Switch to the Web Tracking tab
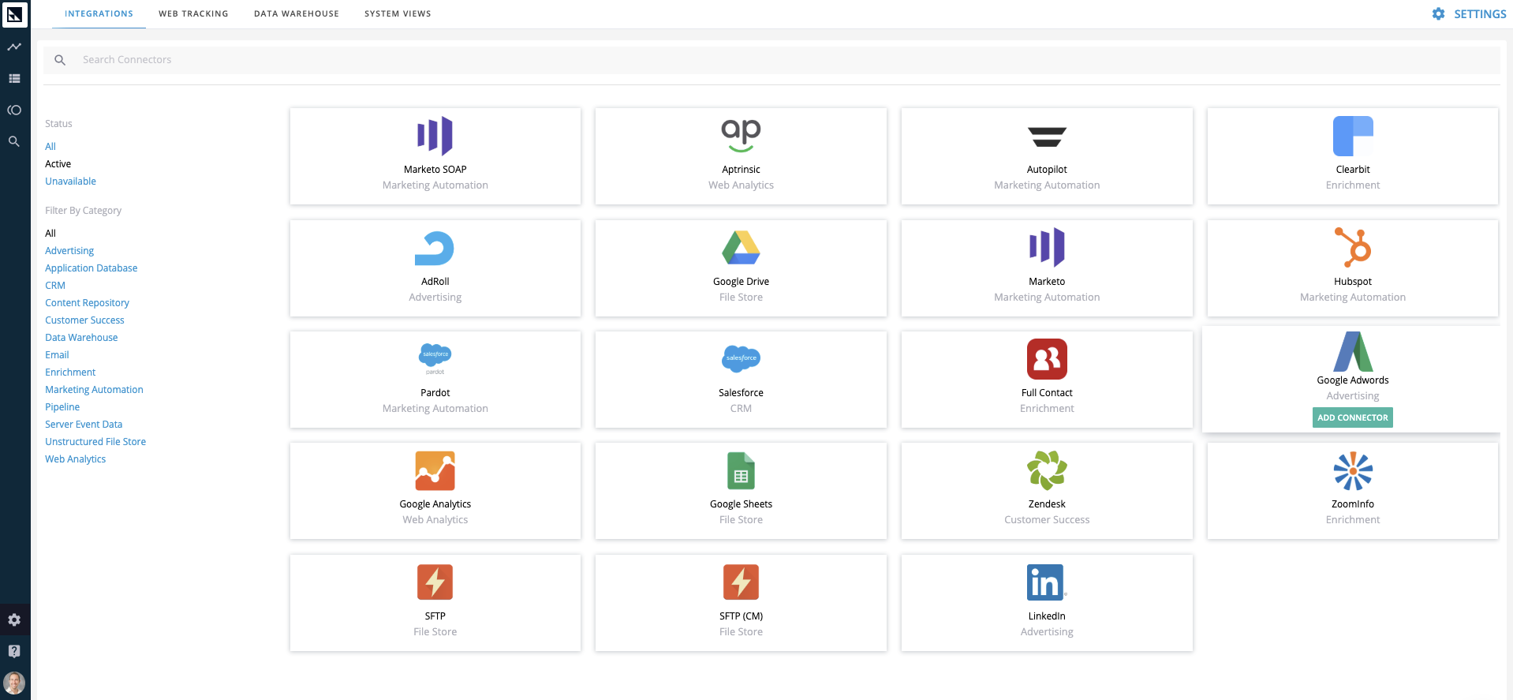 [193, 14]
